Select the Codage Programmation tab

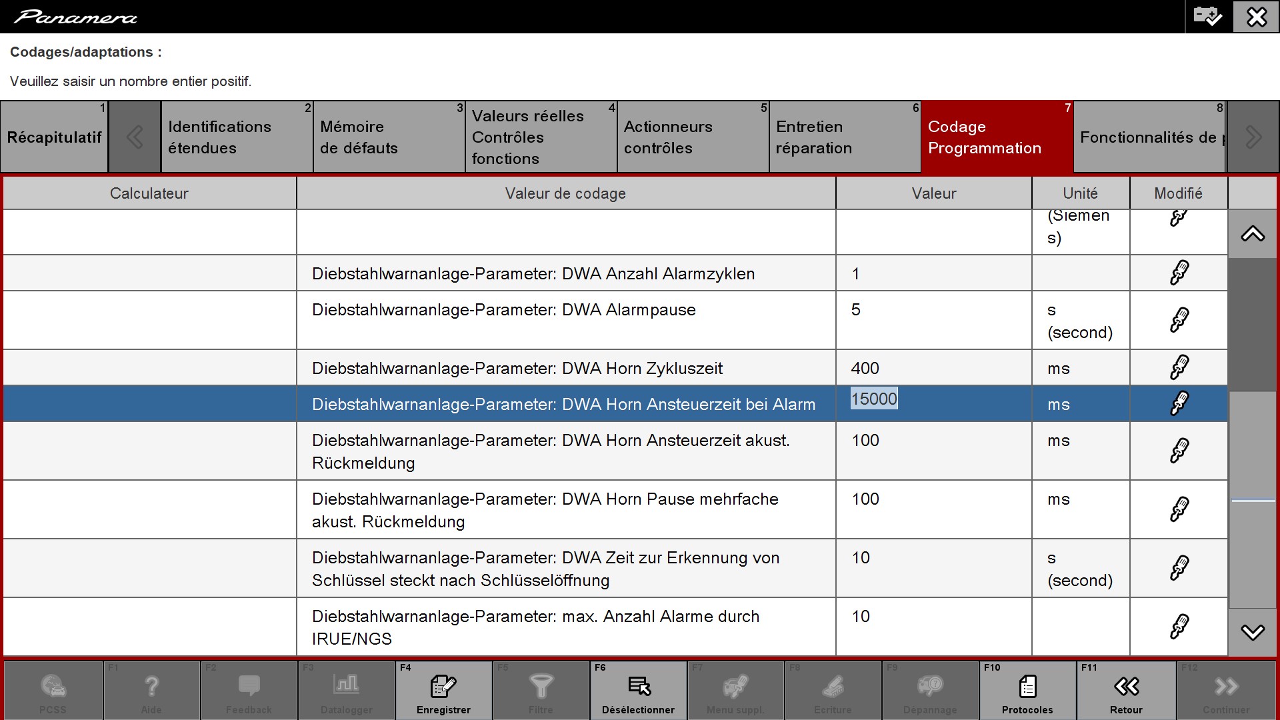coord(997,137)
